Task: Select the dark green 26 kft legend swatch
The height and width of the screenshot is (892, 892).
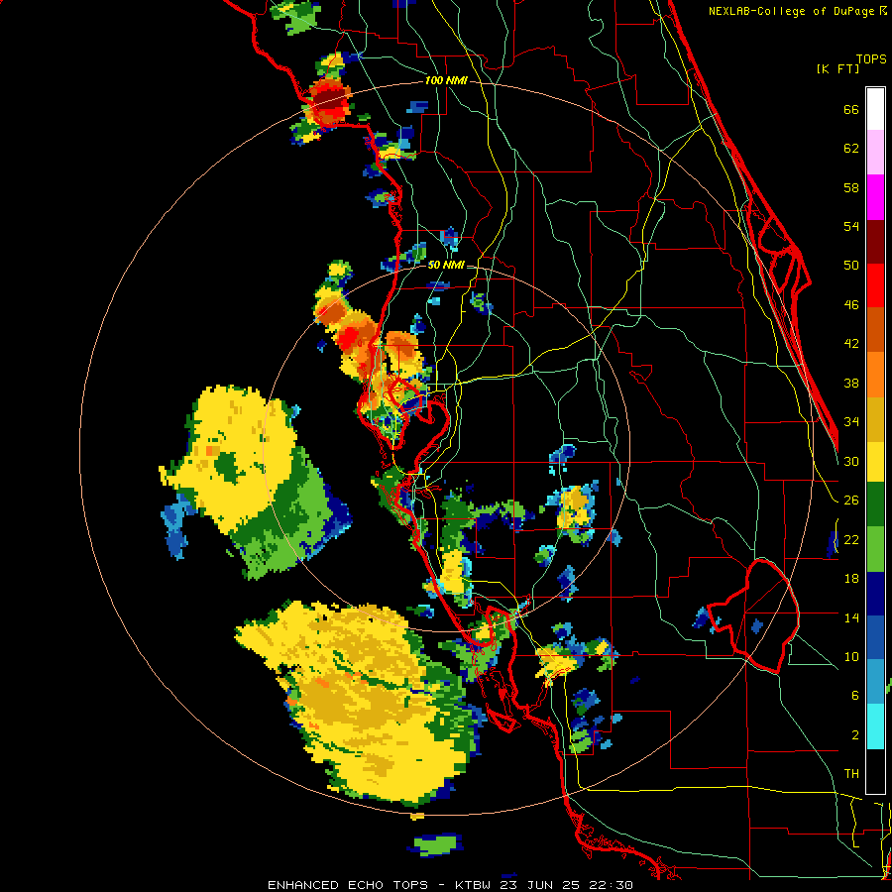Action: [x=875, y=504]
